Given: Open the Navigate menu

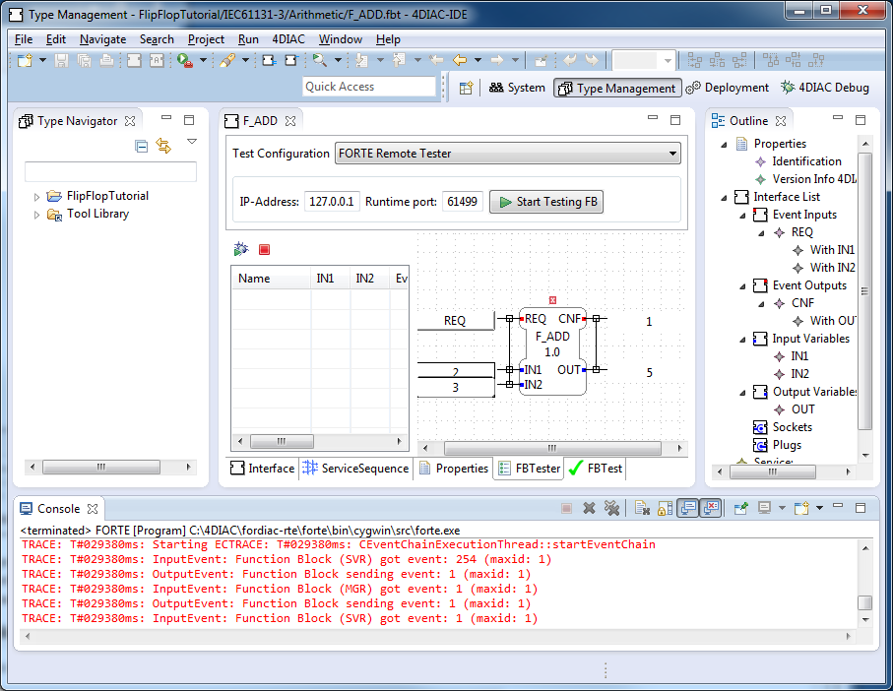Looking at the screenshot, I should click(x=103, y=39).
